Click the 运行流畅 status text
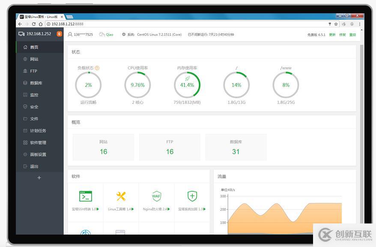Screen dimensions: 376x247 click(88, 102)
